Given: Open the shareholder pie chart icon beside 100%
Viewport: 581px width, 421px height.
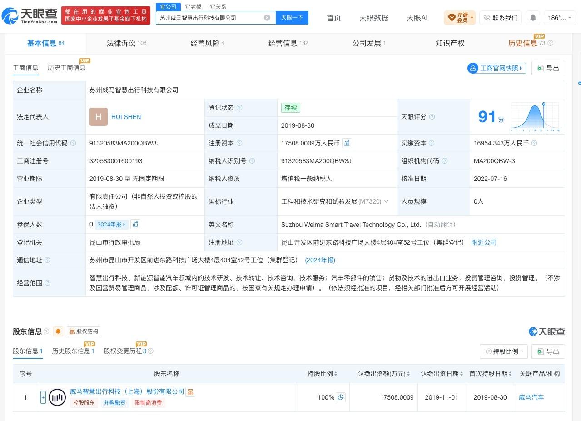Looking at the screenshot, I should 341,397.
